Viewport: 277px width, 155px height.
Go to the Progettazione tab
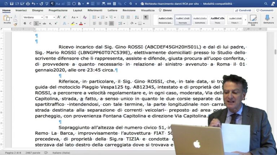coord(58,10)
